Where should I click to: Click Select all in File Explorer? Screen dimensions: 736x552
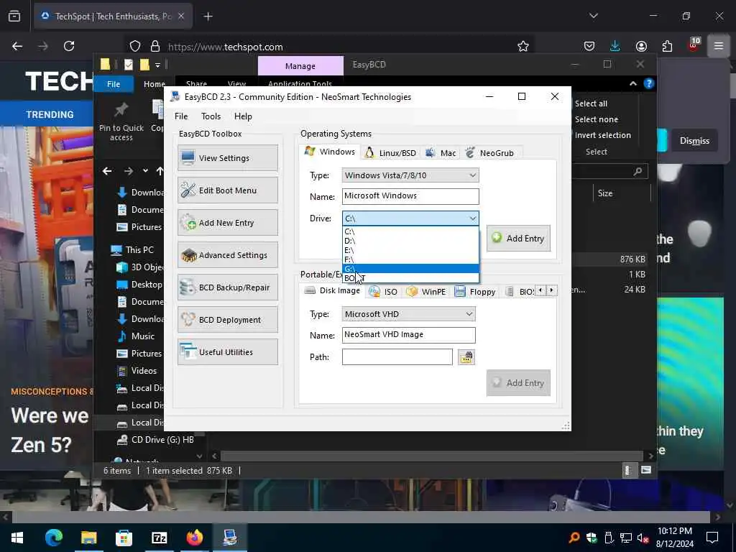click(x=591, y=103)
